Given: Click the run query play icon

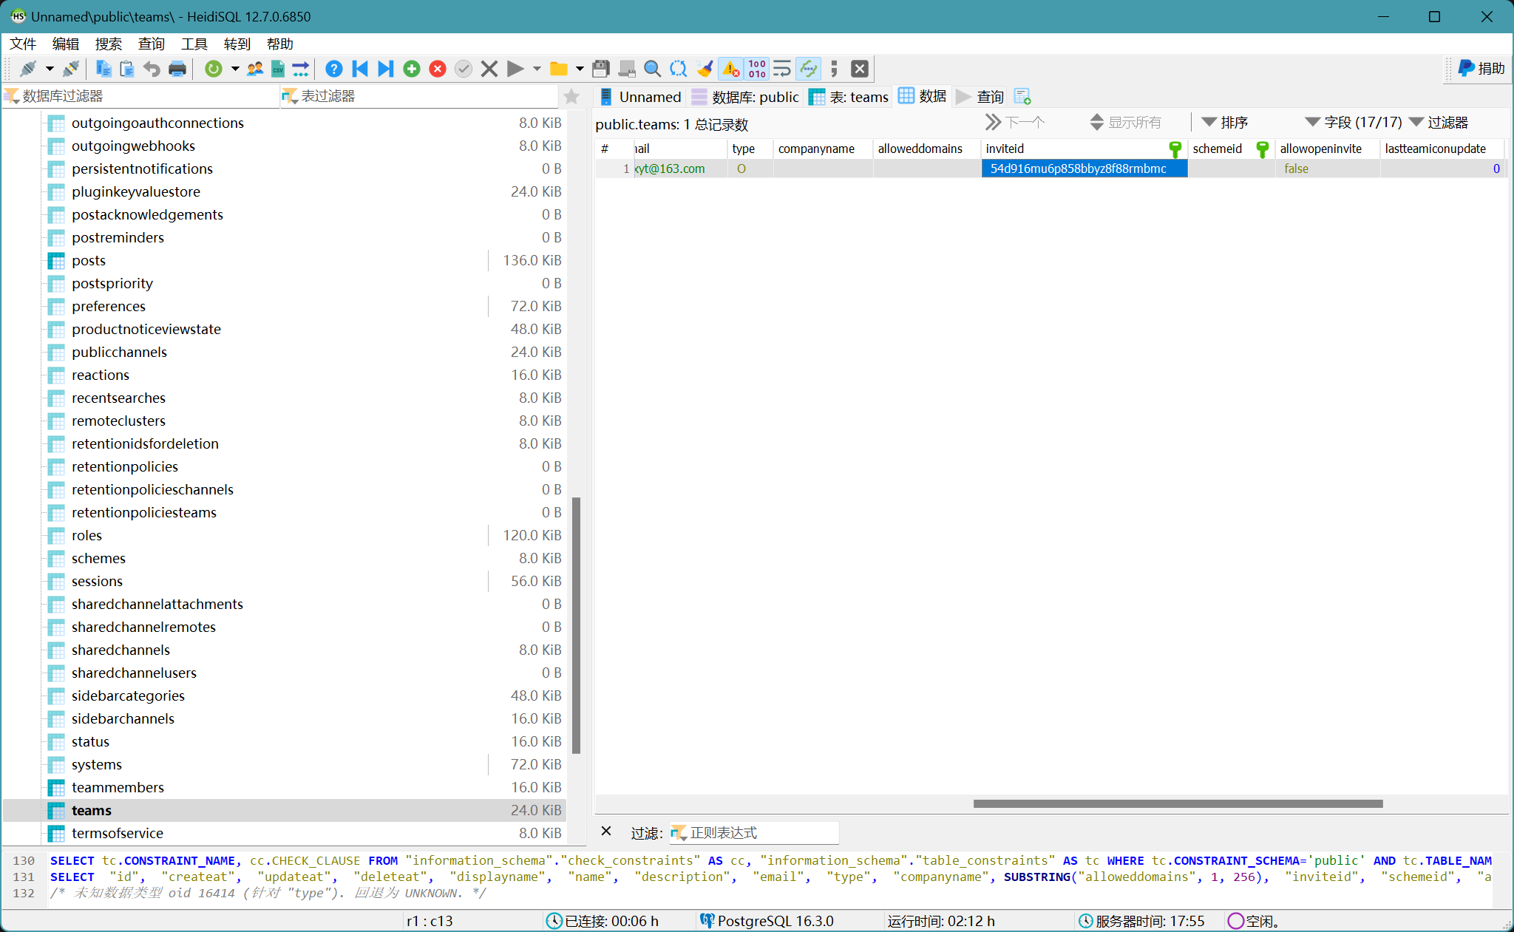Looking at the screenshot, I should 515,69.
